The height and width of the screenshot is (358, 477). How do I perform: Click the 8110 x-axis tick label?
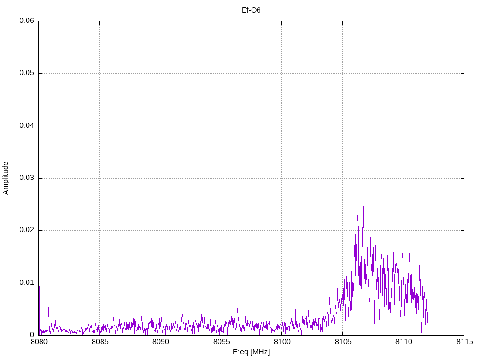coord(403,343)
